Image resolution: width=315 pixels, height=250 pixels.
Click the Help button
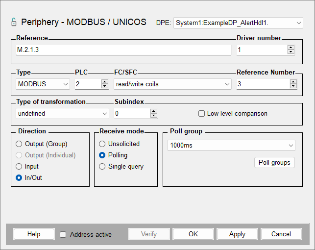coord(34,234)
